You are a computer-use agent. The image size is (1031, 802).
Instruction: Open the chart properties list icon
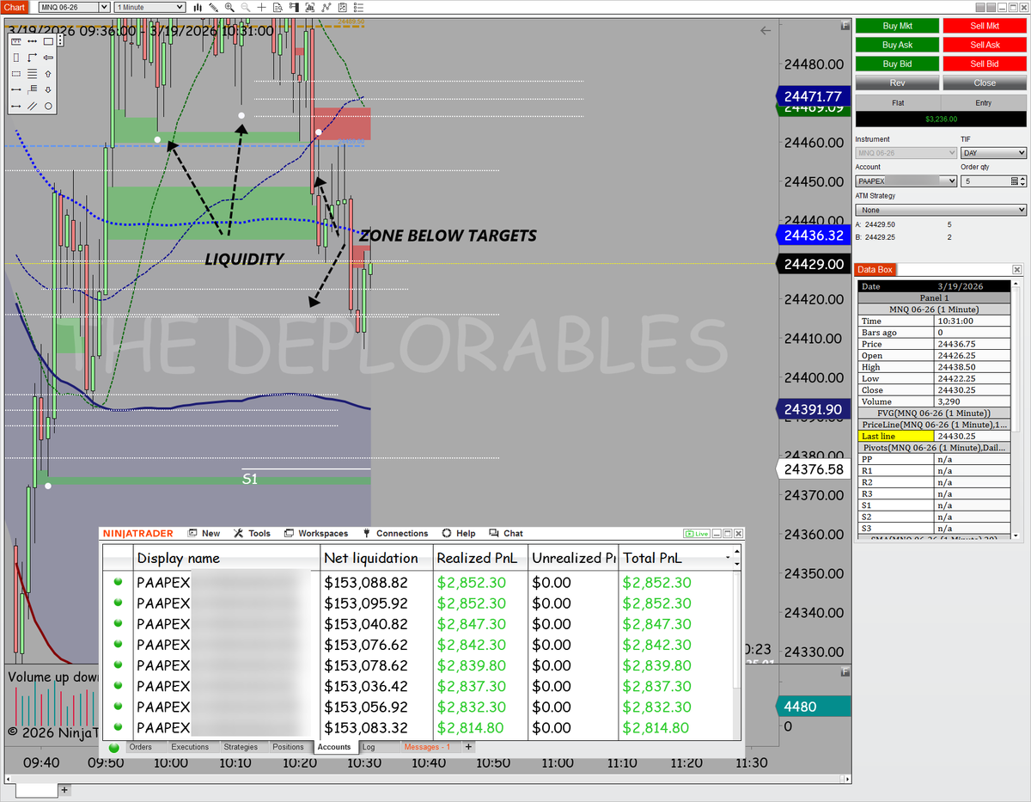coord(358,7)
